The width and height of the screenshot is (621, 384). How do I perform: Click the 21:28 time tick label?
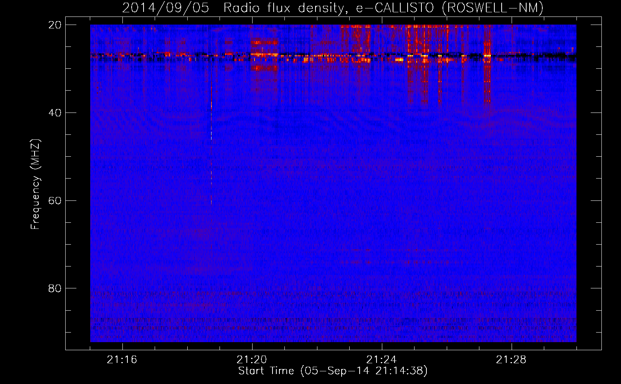[x=511, y=360]
